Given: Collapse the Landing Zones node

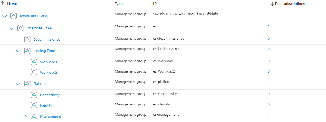Looking at the screenshot, I should pyautogui.click(x=18, y=51).
